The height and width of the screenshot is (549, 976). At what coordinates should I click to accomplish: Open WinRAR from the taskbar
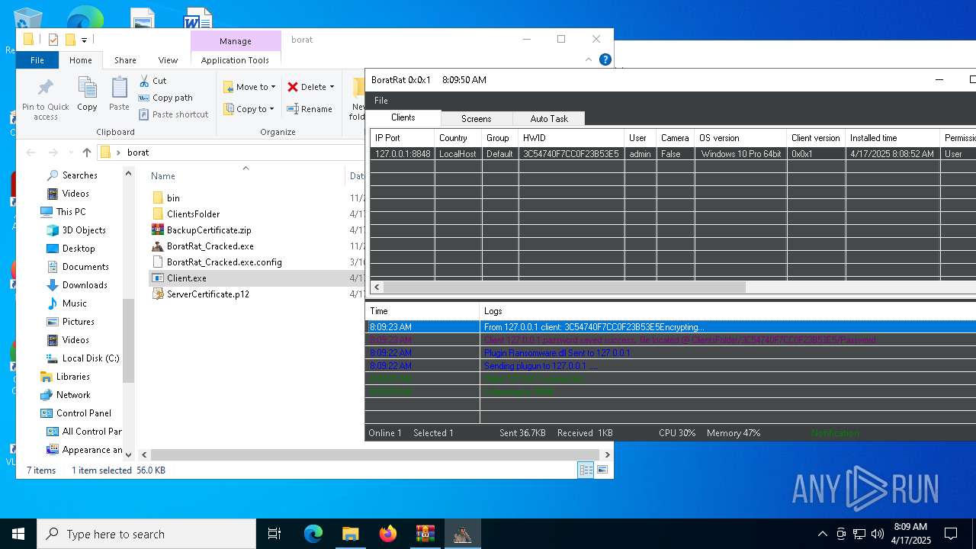(425, 534)
